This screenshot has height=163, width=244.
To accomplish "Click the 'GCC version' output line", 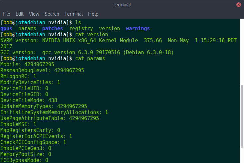I will coord(87,53).
